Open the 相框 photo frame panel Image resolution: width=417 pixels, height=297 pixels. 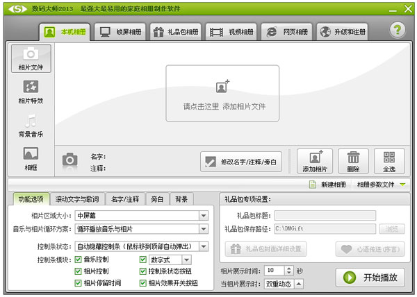(31, 159)
